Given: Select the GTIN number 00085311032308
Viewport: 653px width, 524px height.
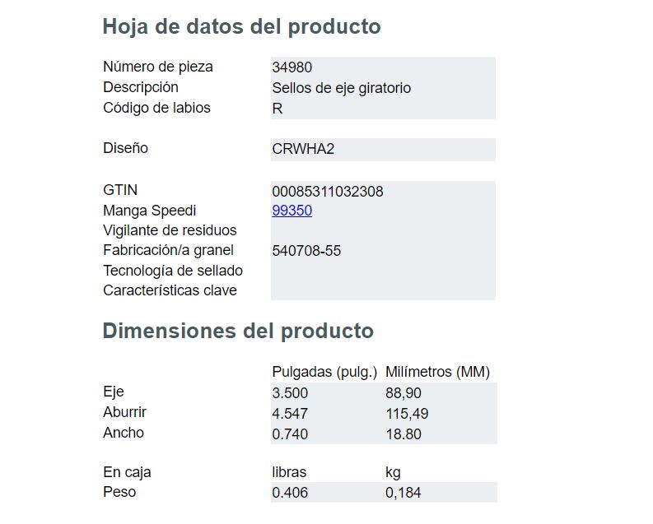Looking at the screenshot, I should click(328, 192).
